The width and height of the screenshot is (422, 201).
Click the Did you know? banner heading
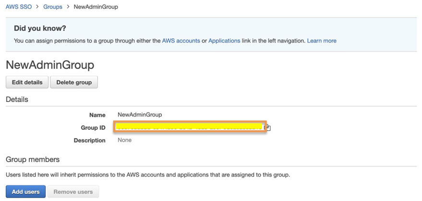40,28
